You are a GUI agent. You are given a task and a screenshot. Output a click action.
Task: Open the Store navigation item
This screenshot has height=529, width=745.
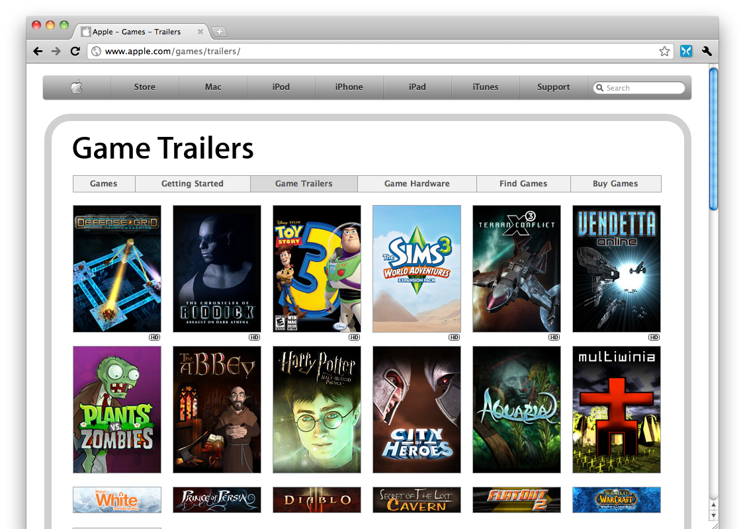coord(144,87)
